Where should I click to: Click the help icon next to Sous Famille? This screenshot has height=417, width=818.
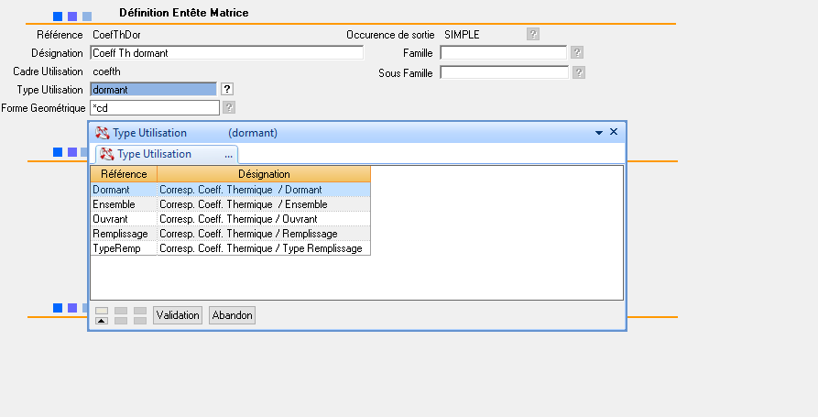coord(578,72)
